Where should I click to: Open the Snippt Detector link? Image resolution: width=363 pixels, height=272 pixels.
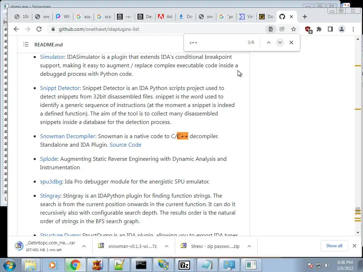pos(60,88)
